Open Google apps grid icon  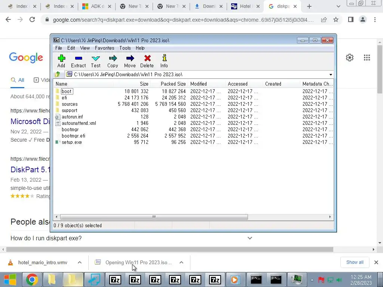(x=367, y=58)
